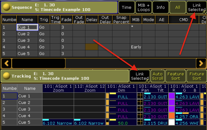207x130 pixels.
Task: Click Go trigger cell of Cue 3
Action: [x=44, y=40]
